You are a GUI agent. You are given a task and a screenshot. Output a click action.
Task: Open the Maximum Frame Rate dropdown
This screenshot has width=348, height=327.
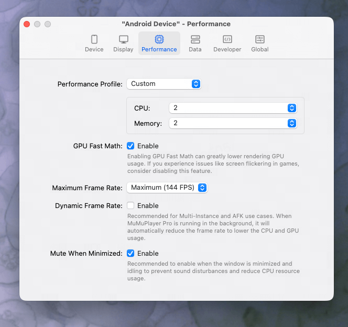point(167,188)
